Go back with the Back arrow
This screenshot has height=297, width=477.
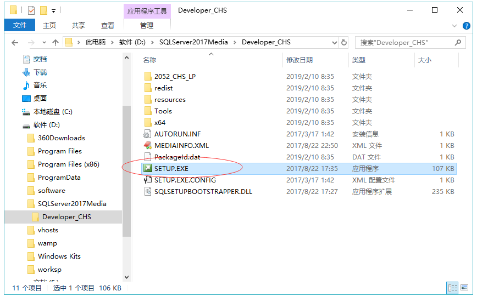[x=15, y=43]
